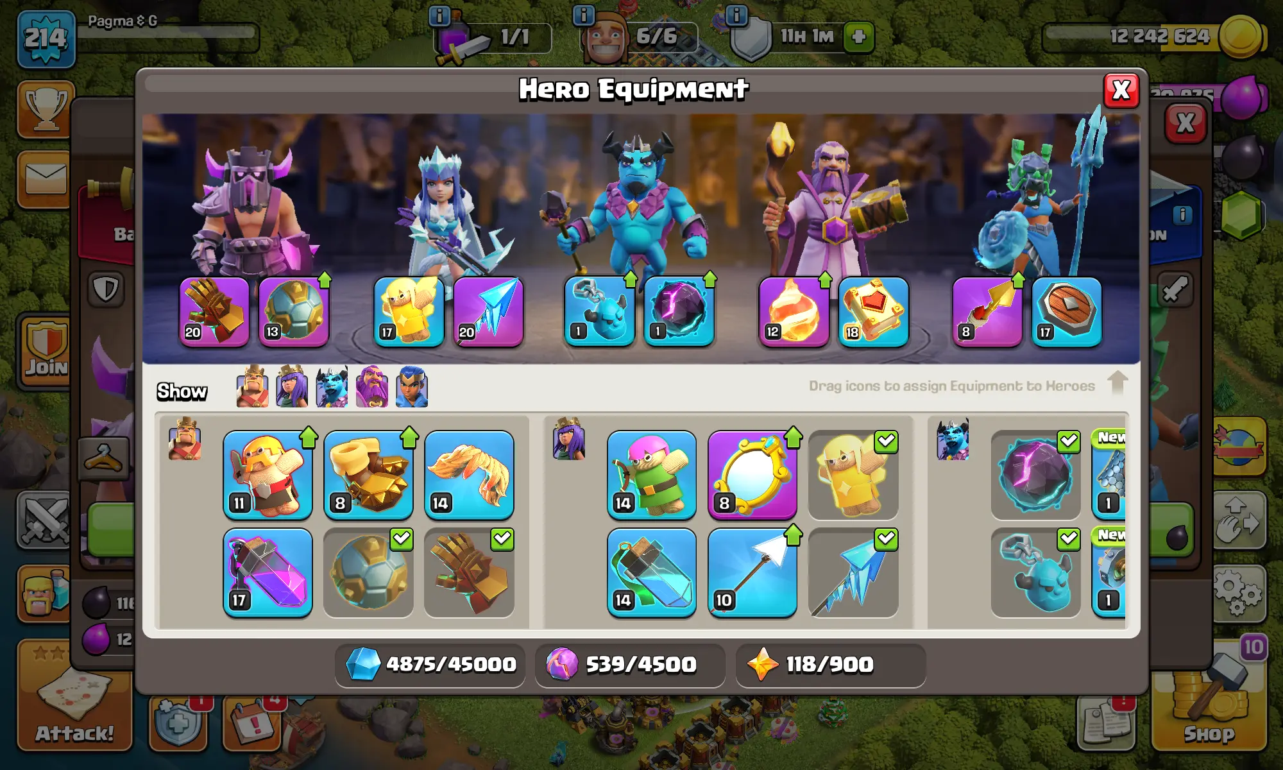
Task: Tap the level 14 Invisibility Vial
Action: (652, 573)
